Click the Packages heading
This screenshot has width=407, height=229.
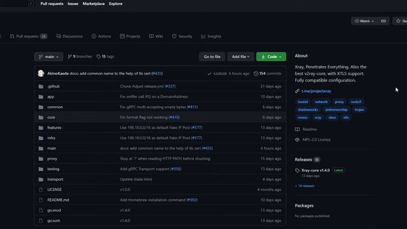click(x=304, y=206)
